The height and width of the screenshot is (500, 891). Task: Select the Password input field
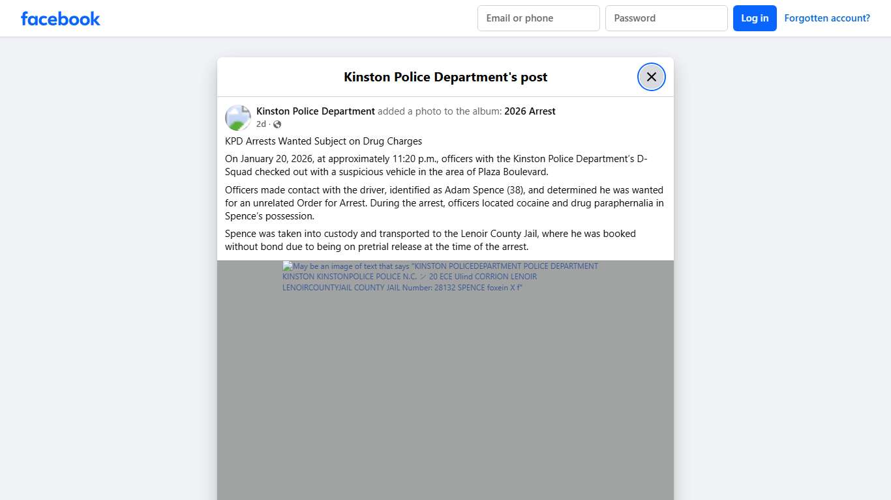point(667,18)
